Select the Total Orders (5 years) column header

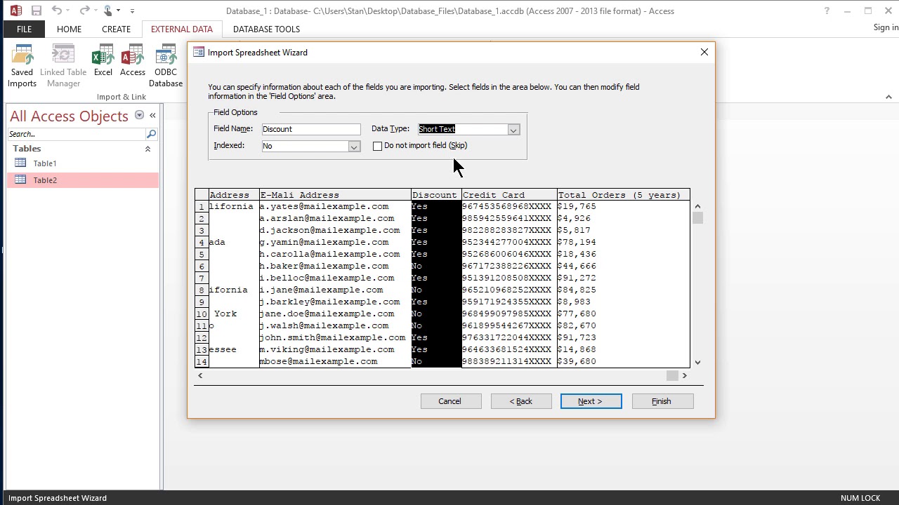click(x=624, y=195)
